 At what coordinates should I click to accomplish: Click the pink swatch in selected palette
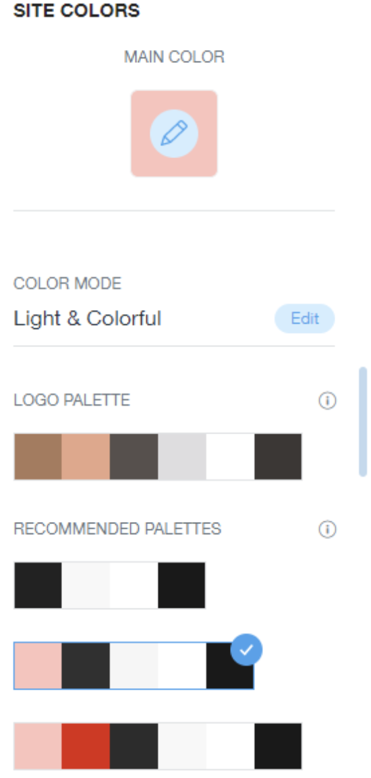(38, 665)
